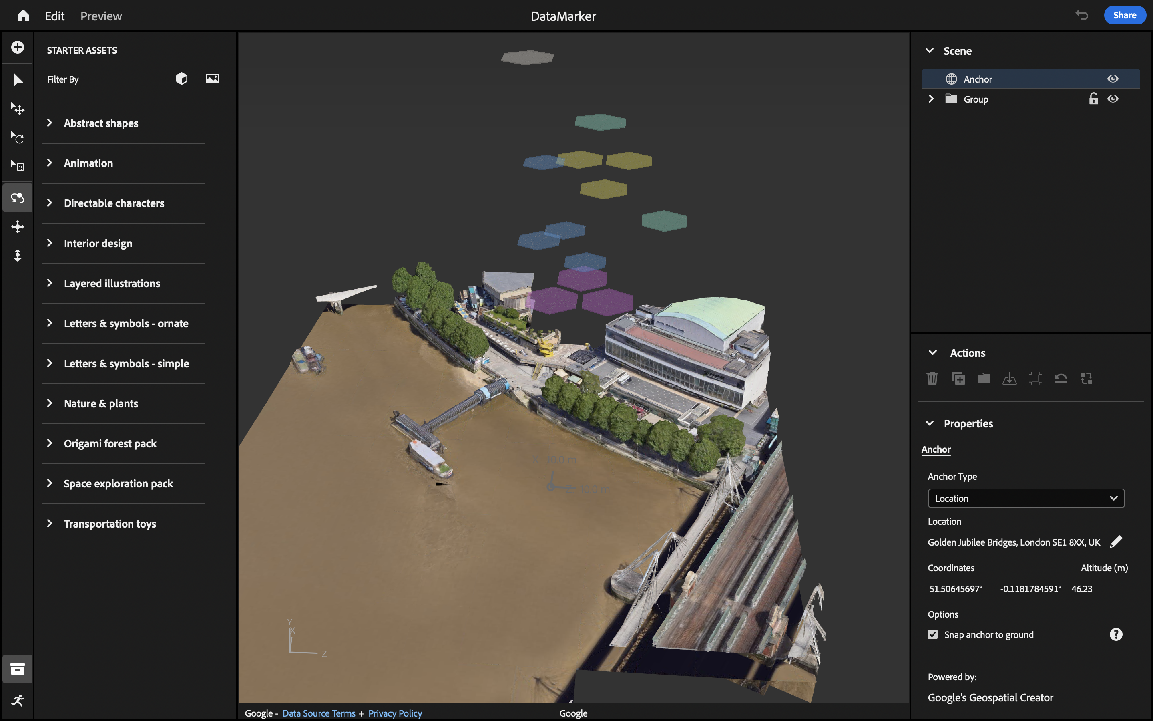Click the Delete trash icon in Actions
Image resolution: width=1153 pixels, height=721 pixels.
pyautogui.click(x=932, y=378)
